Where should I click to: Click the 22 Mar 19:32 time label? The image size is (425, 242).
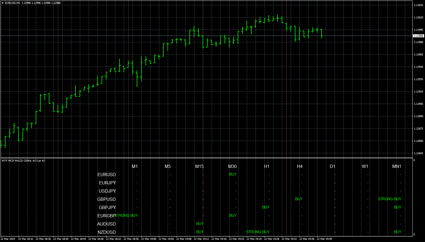point(289,239)
